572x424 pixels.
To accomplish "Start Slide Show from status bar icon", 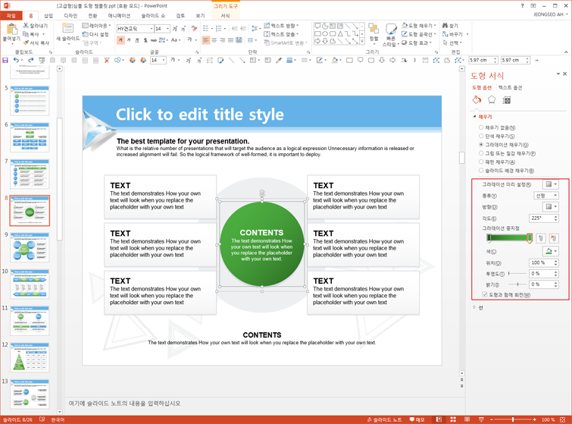I will 481,419.
